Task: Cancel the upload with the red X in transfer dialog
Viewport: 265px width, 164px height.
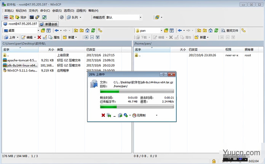Action: point(103,115)
